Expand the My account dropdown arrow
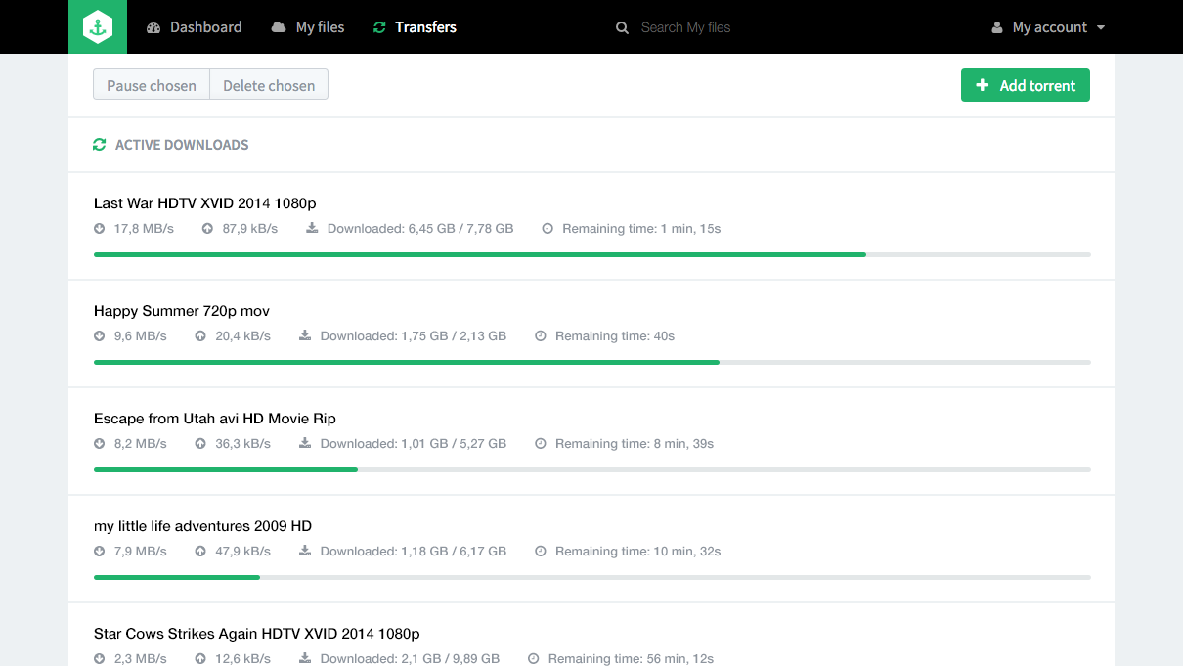Screen dimensions: 1183x666 1101,27
